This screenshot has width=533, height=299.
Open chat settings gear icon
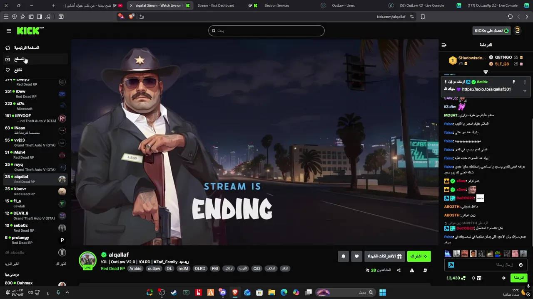(503, 278)
